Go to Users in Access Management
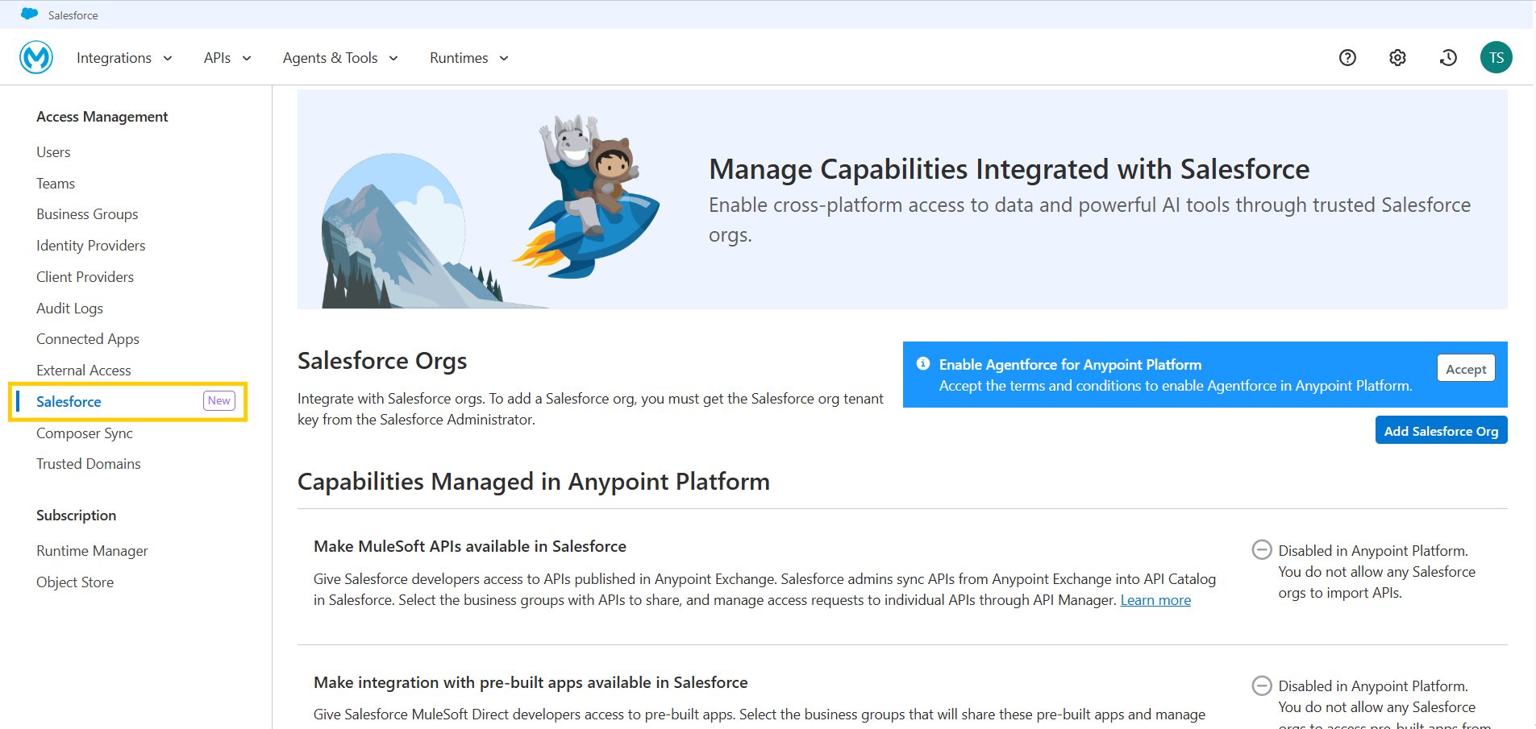The width and height of the screenshot is (1536, 729). coord(53,152)
